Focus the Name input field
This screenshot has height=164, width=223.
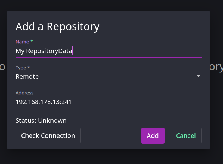109,51
